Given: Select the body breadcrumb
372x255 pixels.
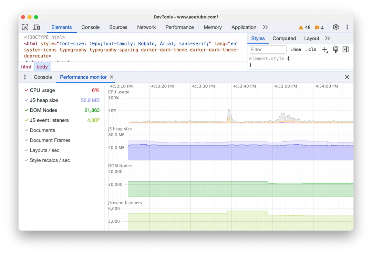Looking at the screenshot, I should click(x=42, y=67).
